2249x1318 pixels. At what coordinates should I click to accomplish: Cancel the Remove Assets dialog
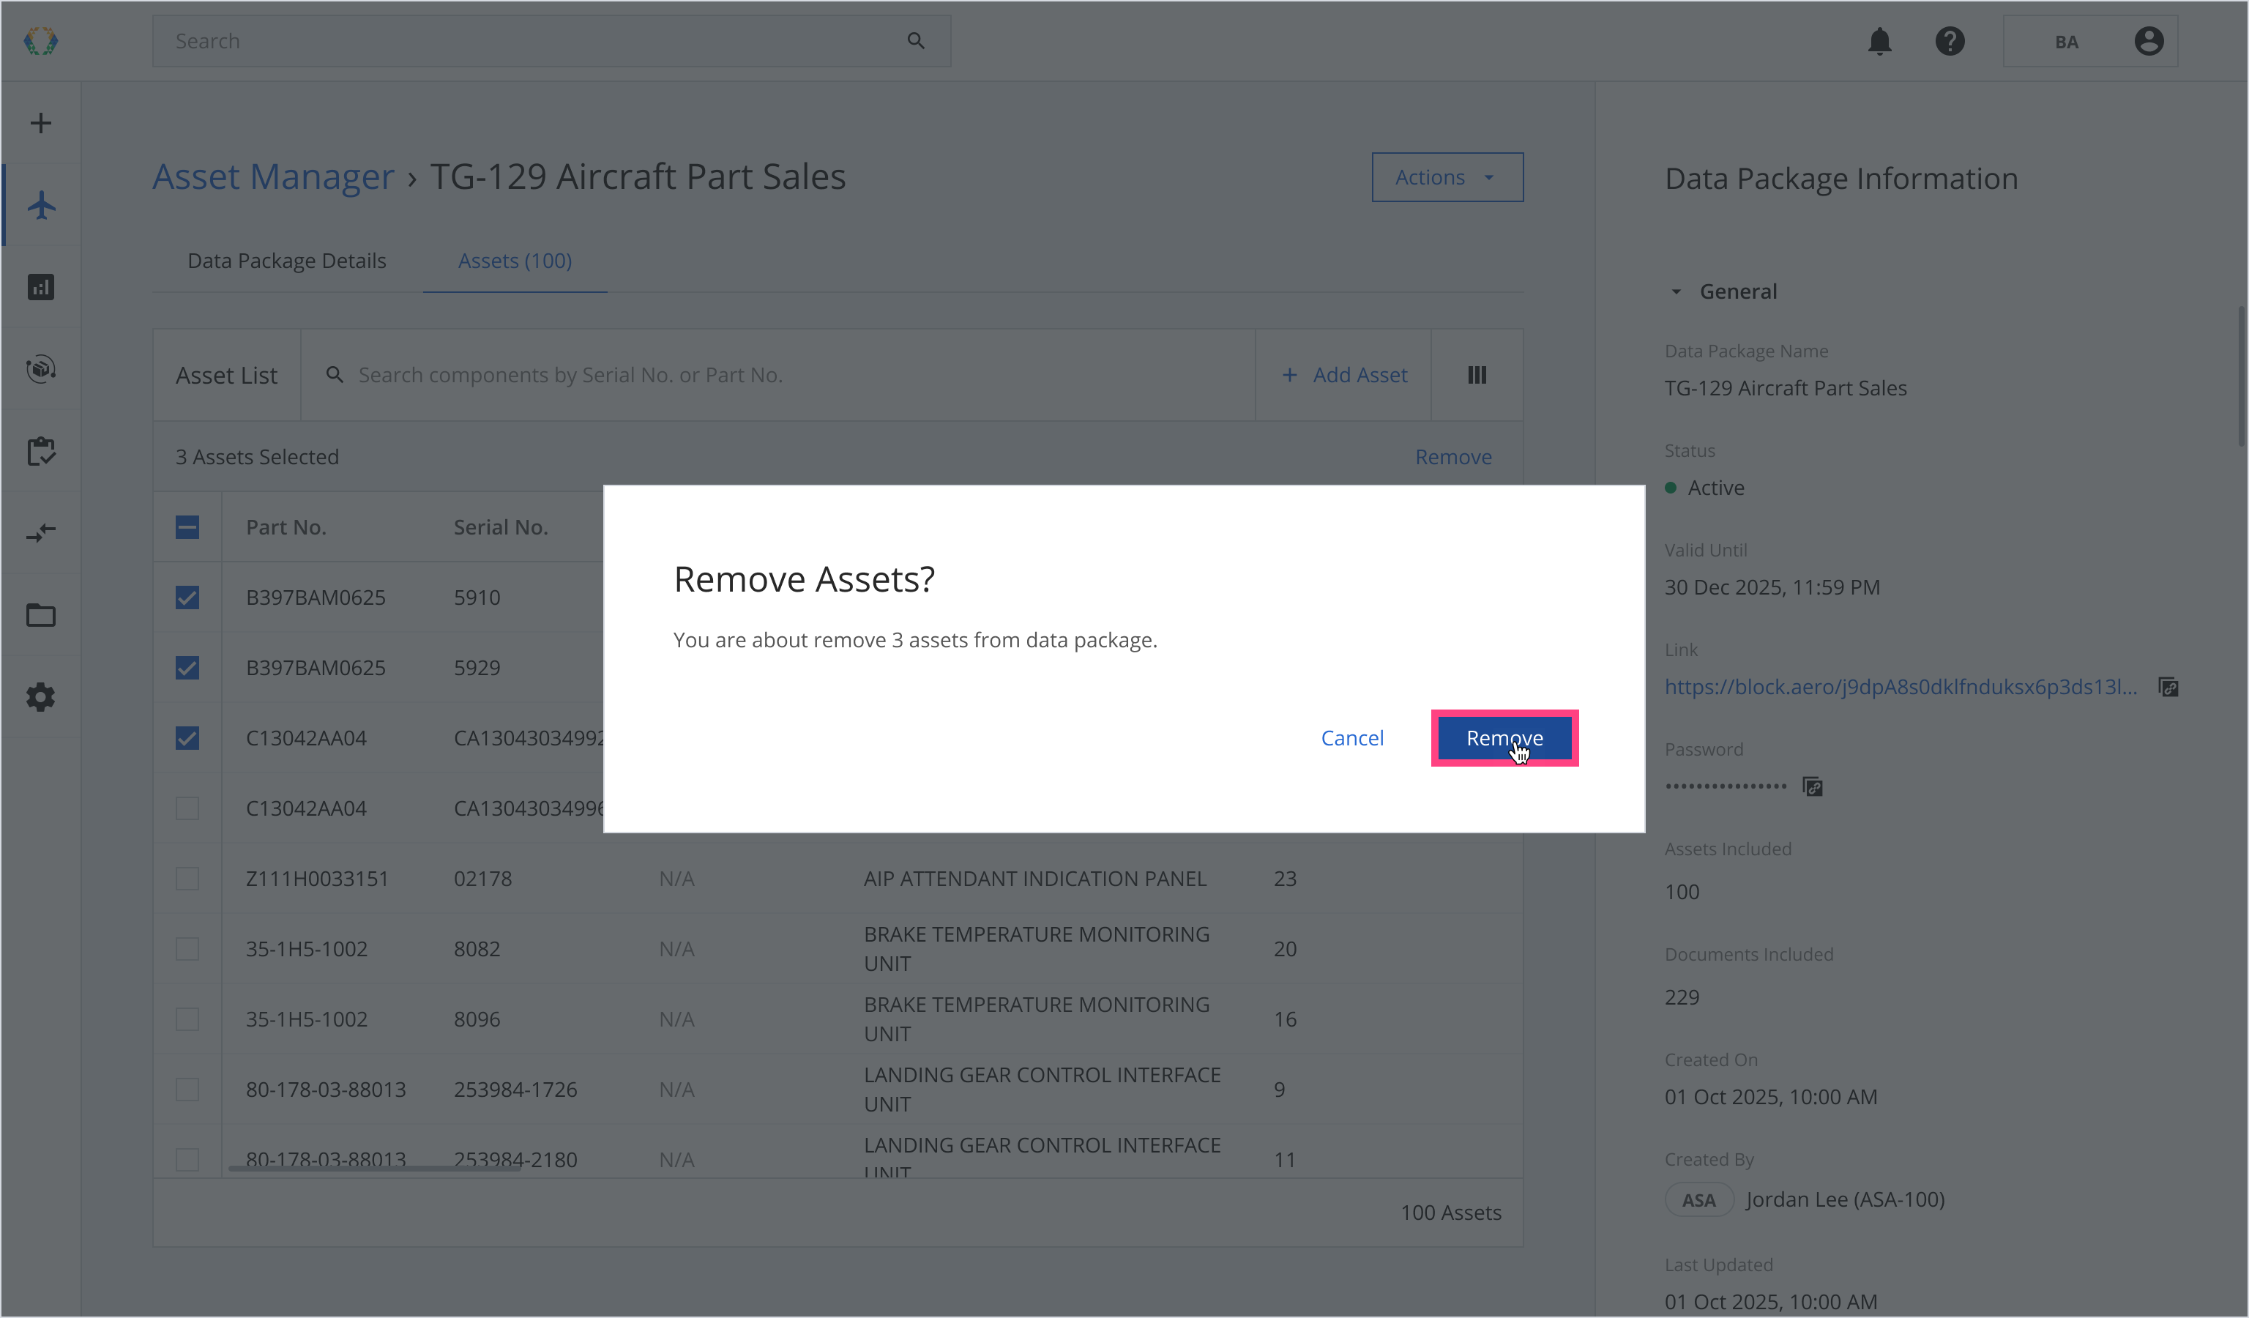click(1352, 738)
